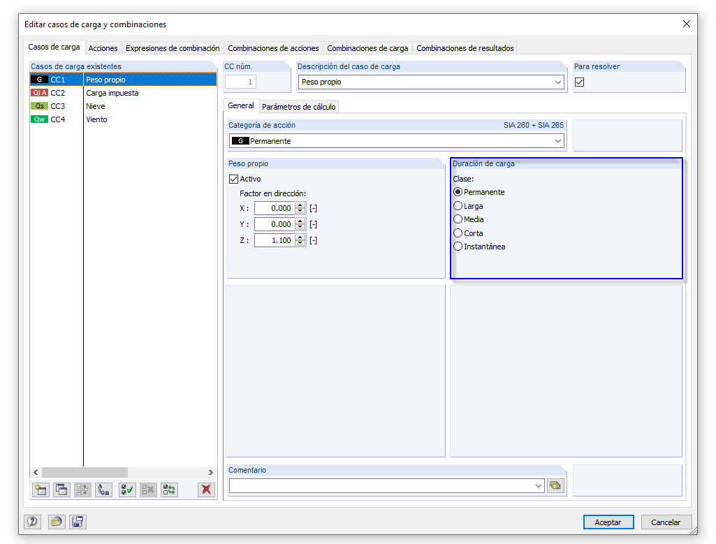Click the Z factor value 1.100
The image size is (716, 544).
(x=275, y=240)
